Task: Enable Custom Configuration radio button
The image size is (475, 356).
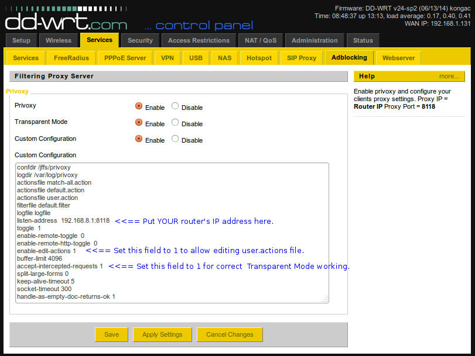Action: [x=138, y=139]
